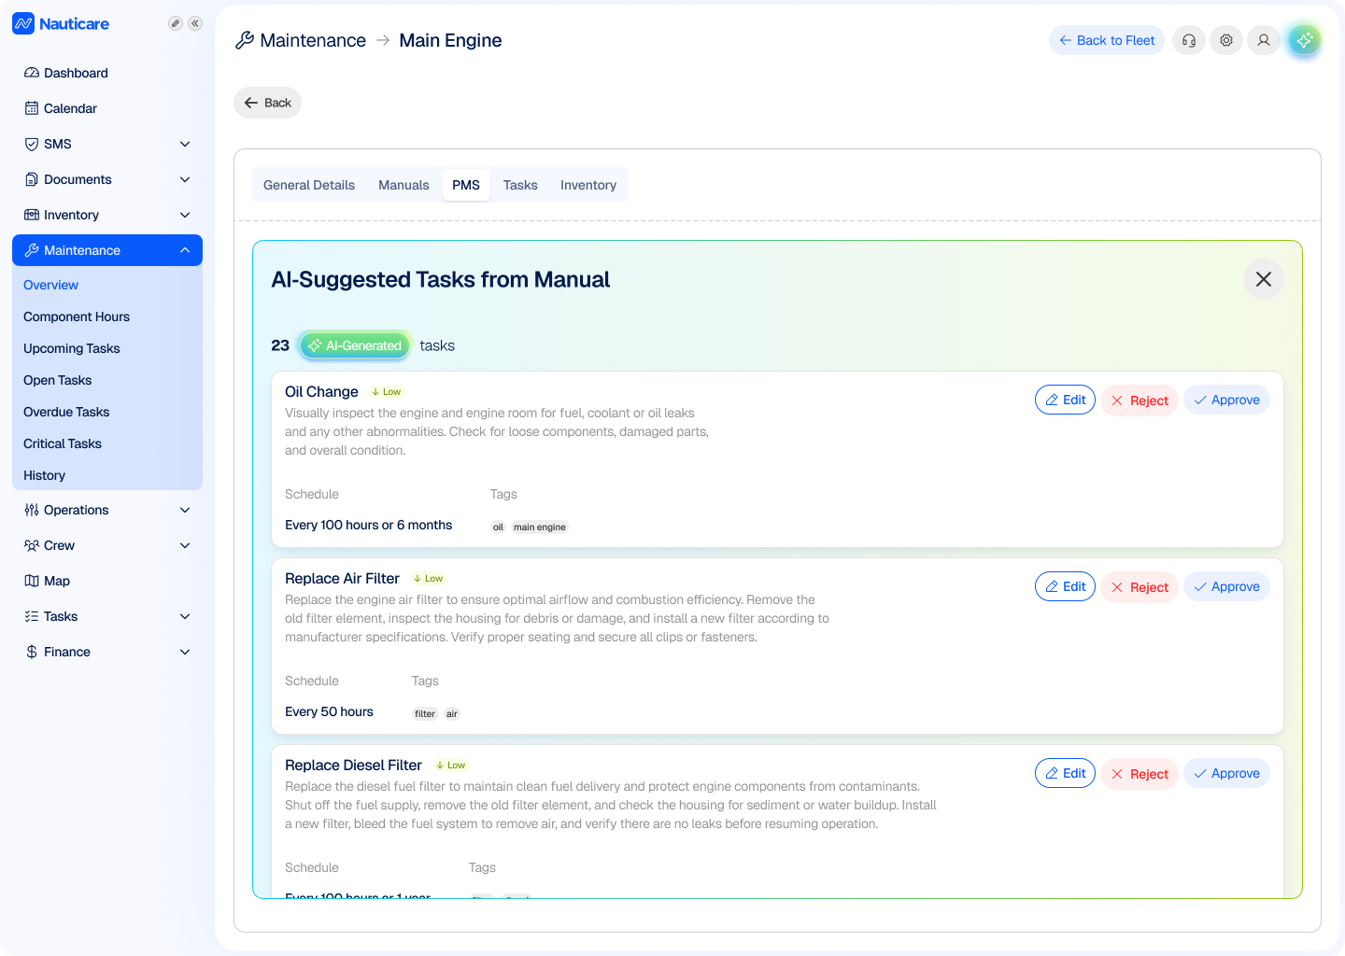Click the pencil edit icon beside Nauticare

coord(175,23)
